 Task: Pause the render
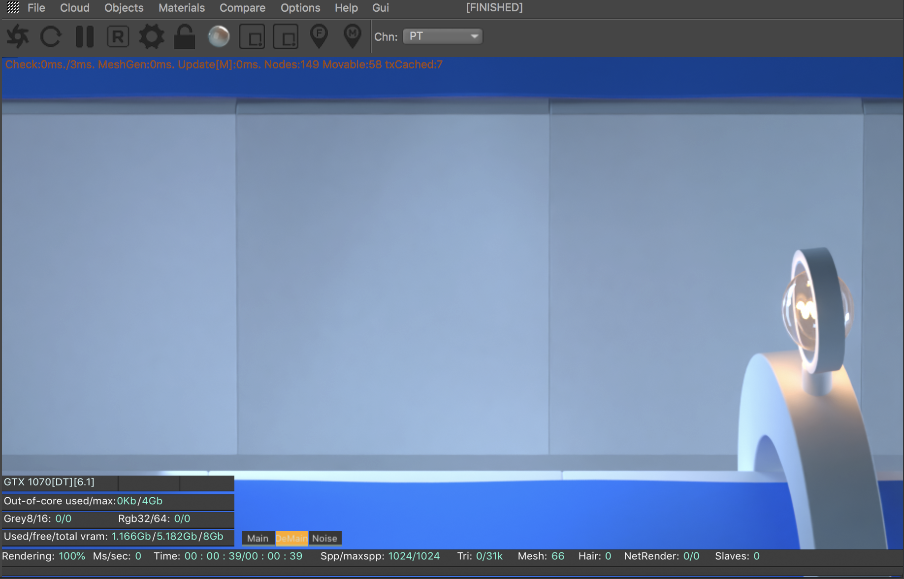click(85, 37)
